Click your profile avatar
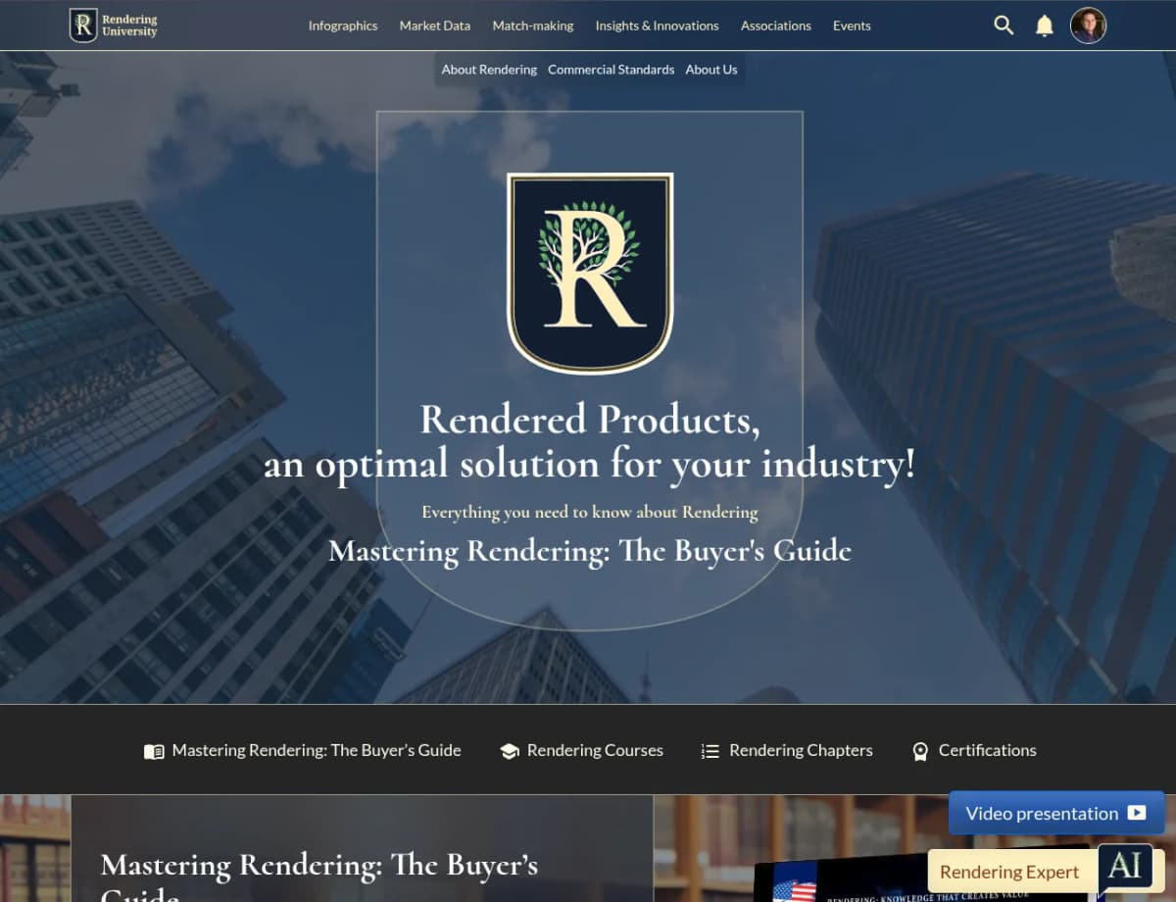 1088,25
